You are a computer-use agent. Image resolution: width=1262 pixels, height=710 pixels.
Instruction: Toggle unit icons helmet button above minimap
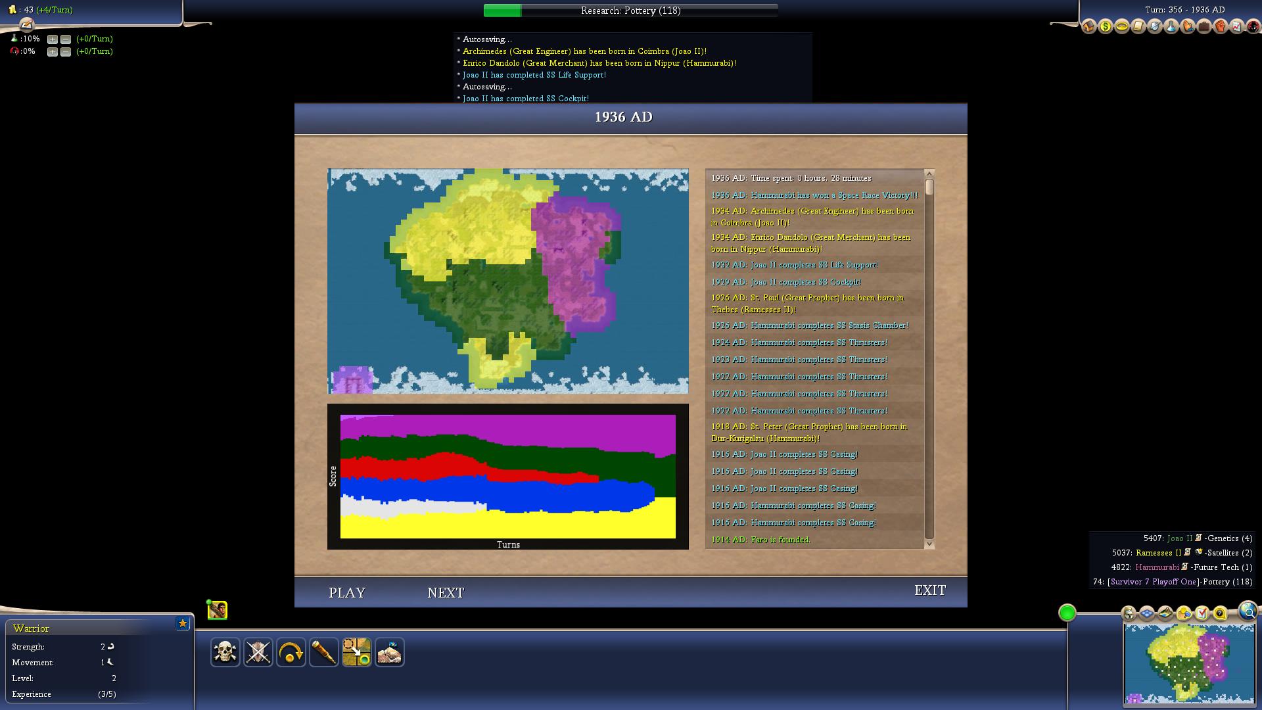(1129, 613)
